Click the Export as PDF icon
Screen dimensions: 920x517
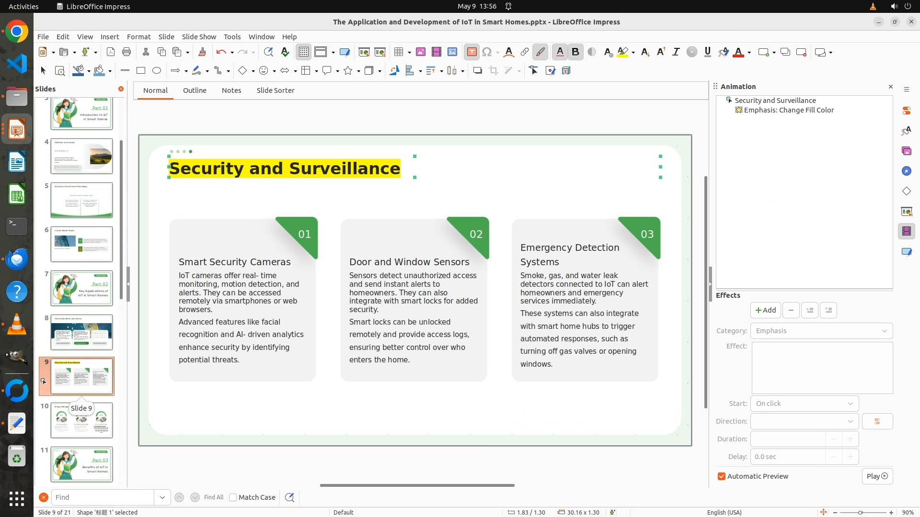tap(110, 52)
